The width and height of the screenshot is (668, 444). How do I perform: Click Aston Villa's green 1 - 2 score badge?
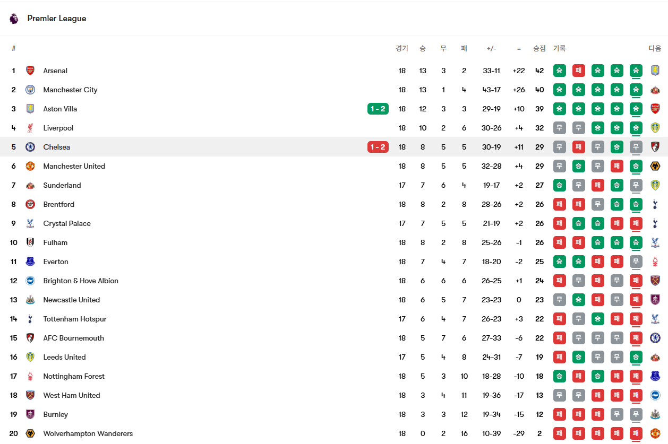click(378, 109)
